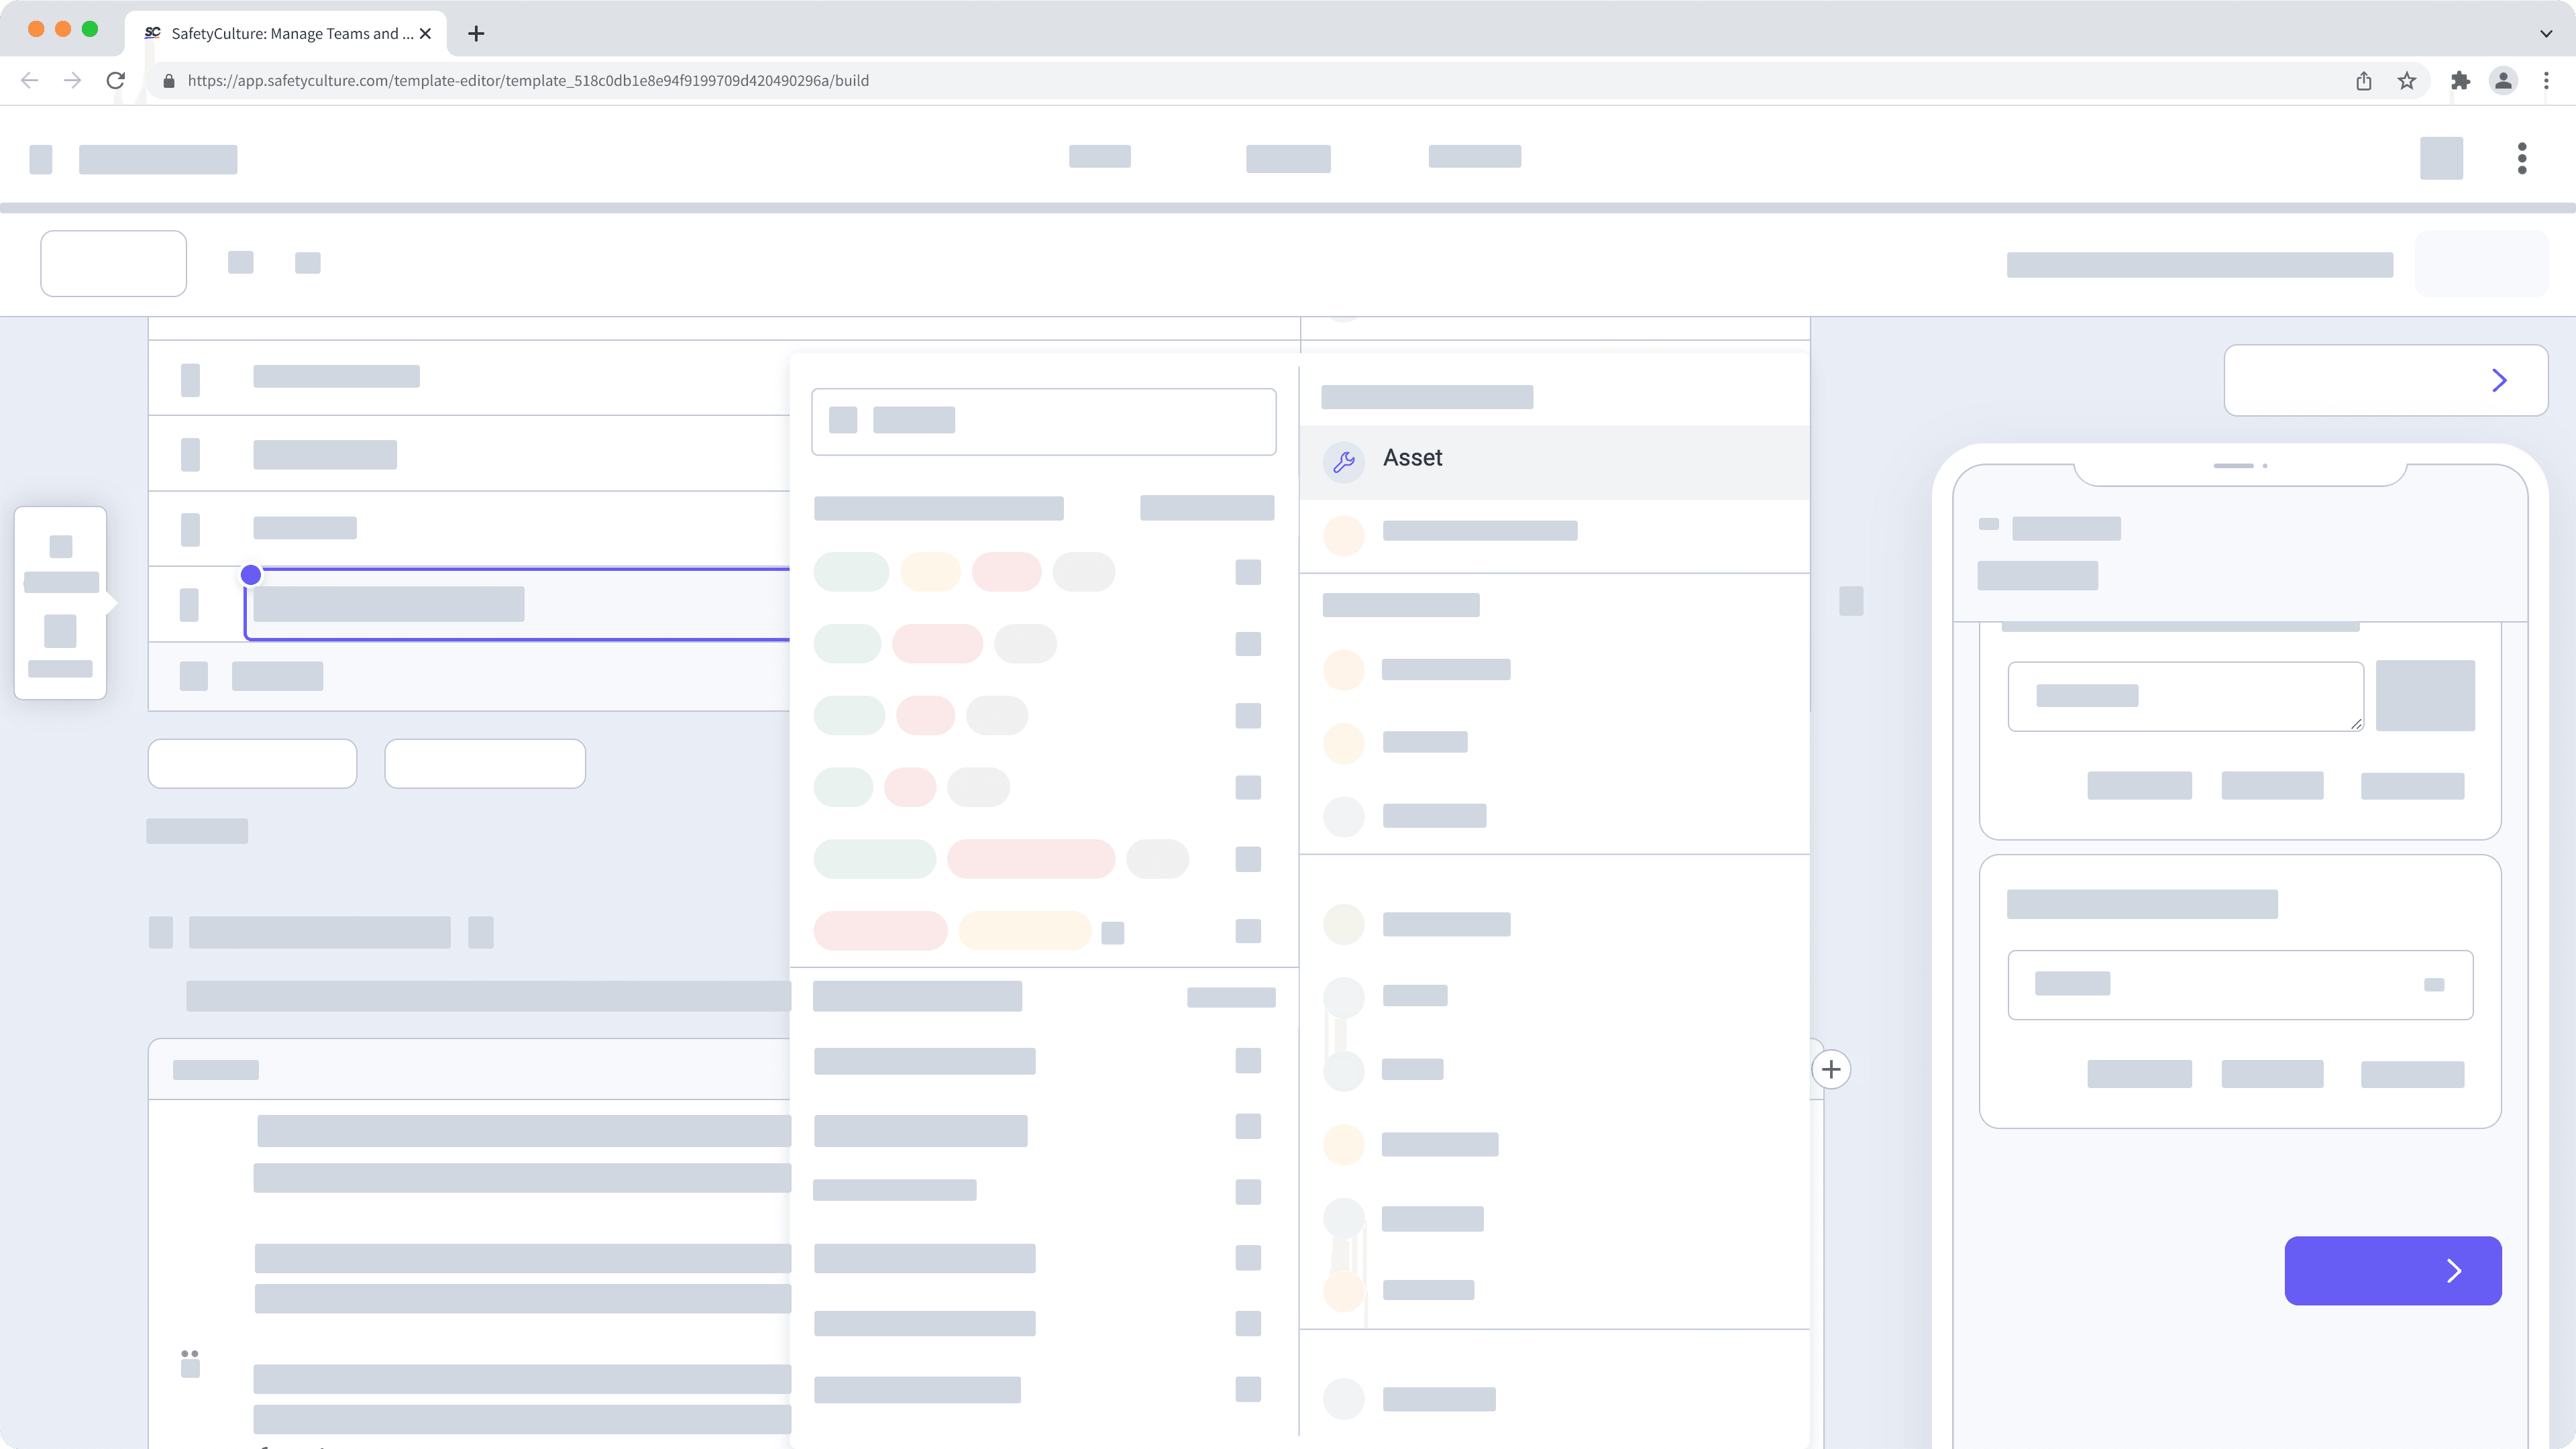
Task: Click the circled plus add button
Action: 1831,1069
